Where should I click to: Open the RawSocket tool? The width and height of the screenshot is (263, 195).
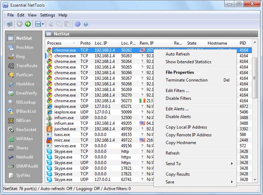point(22,130)
